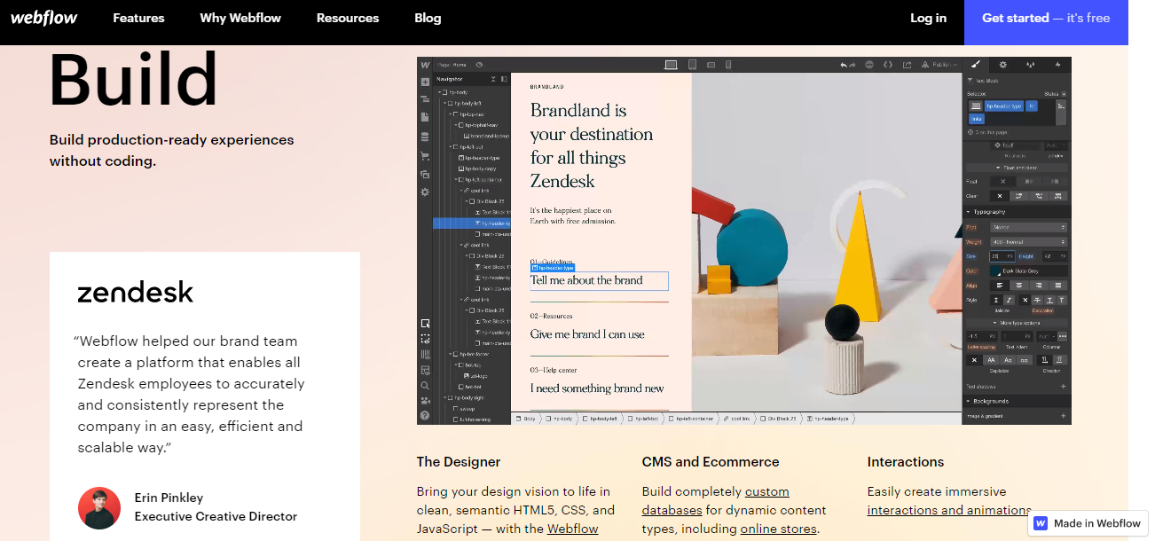Open the Resources menu
The height and width of the screenshot is (541, 1155).
coord(348,18)
